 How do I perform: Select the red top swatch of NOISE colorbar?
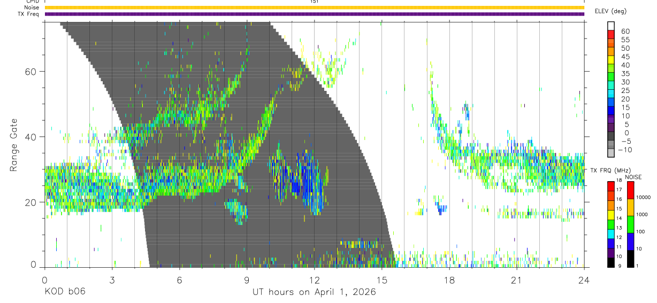pos(631,190)
